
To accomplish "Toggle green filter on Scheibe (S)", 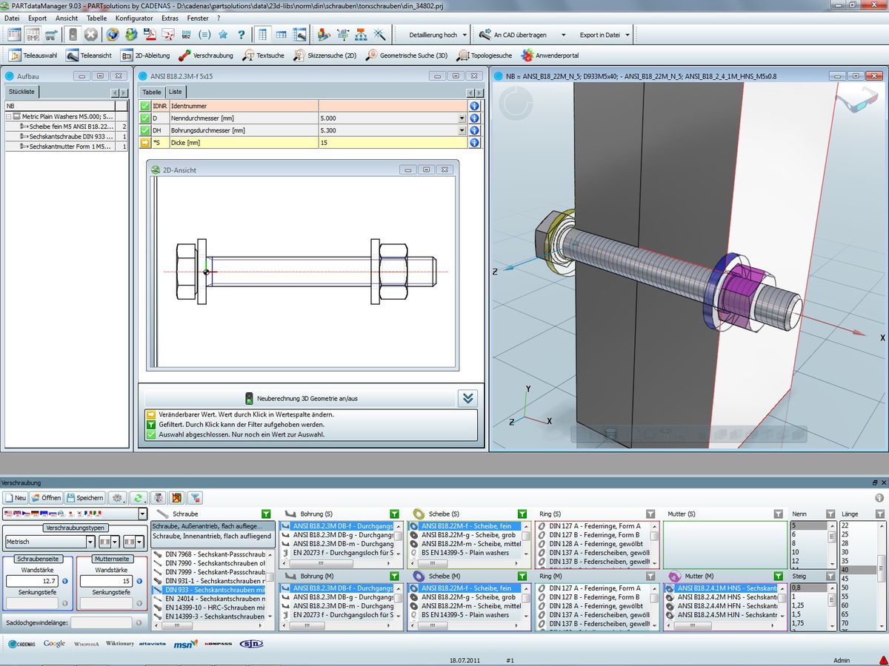I will click(x=522, y=514).
